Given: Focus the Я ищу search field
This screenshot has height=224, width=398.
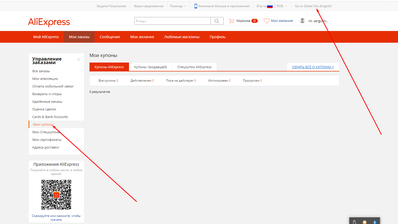Looking at the screenshot, I should (x=173, y=21).
